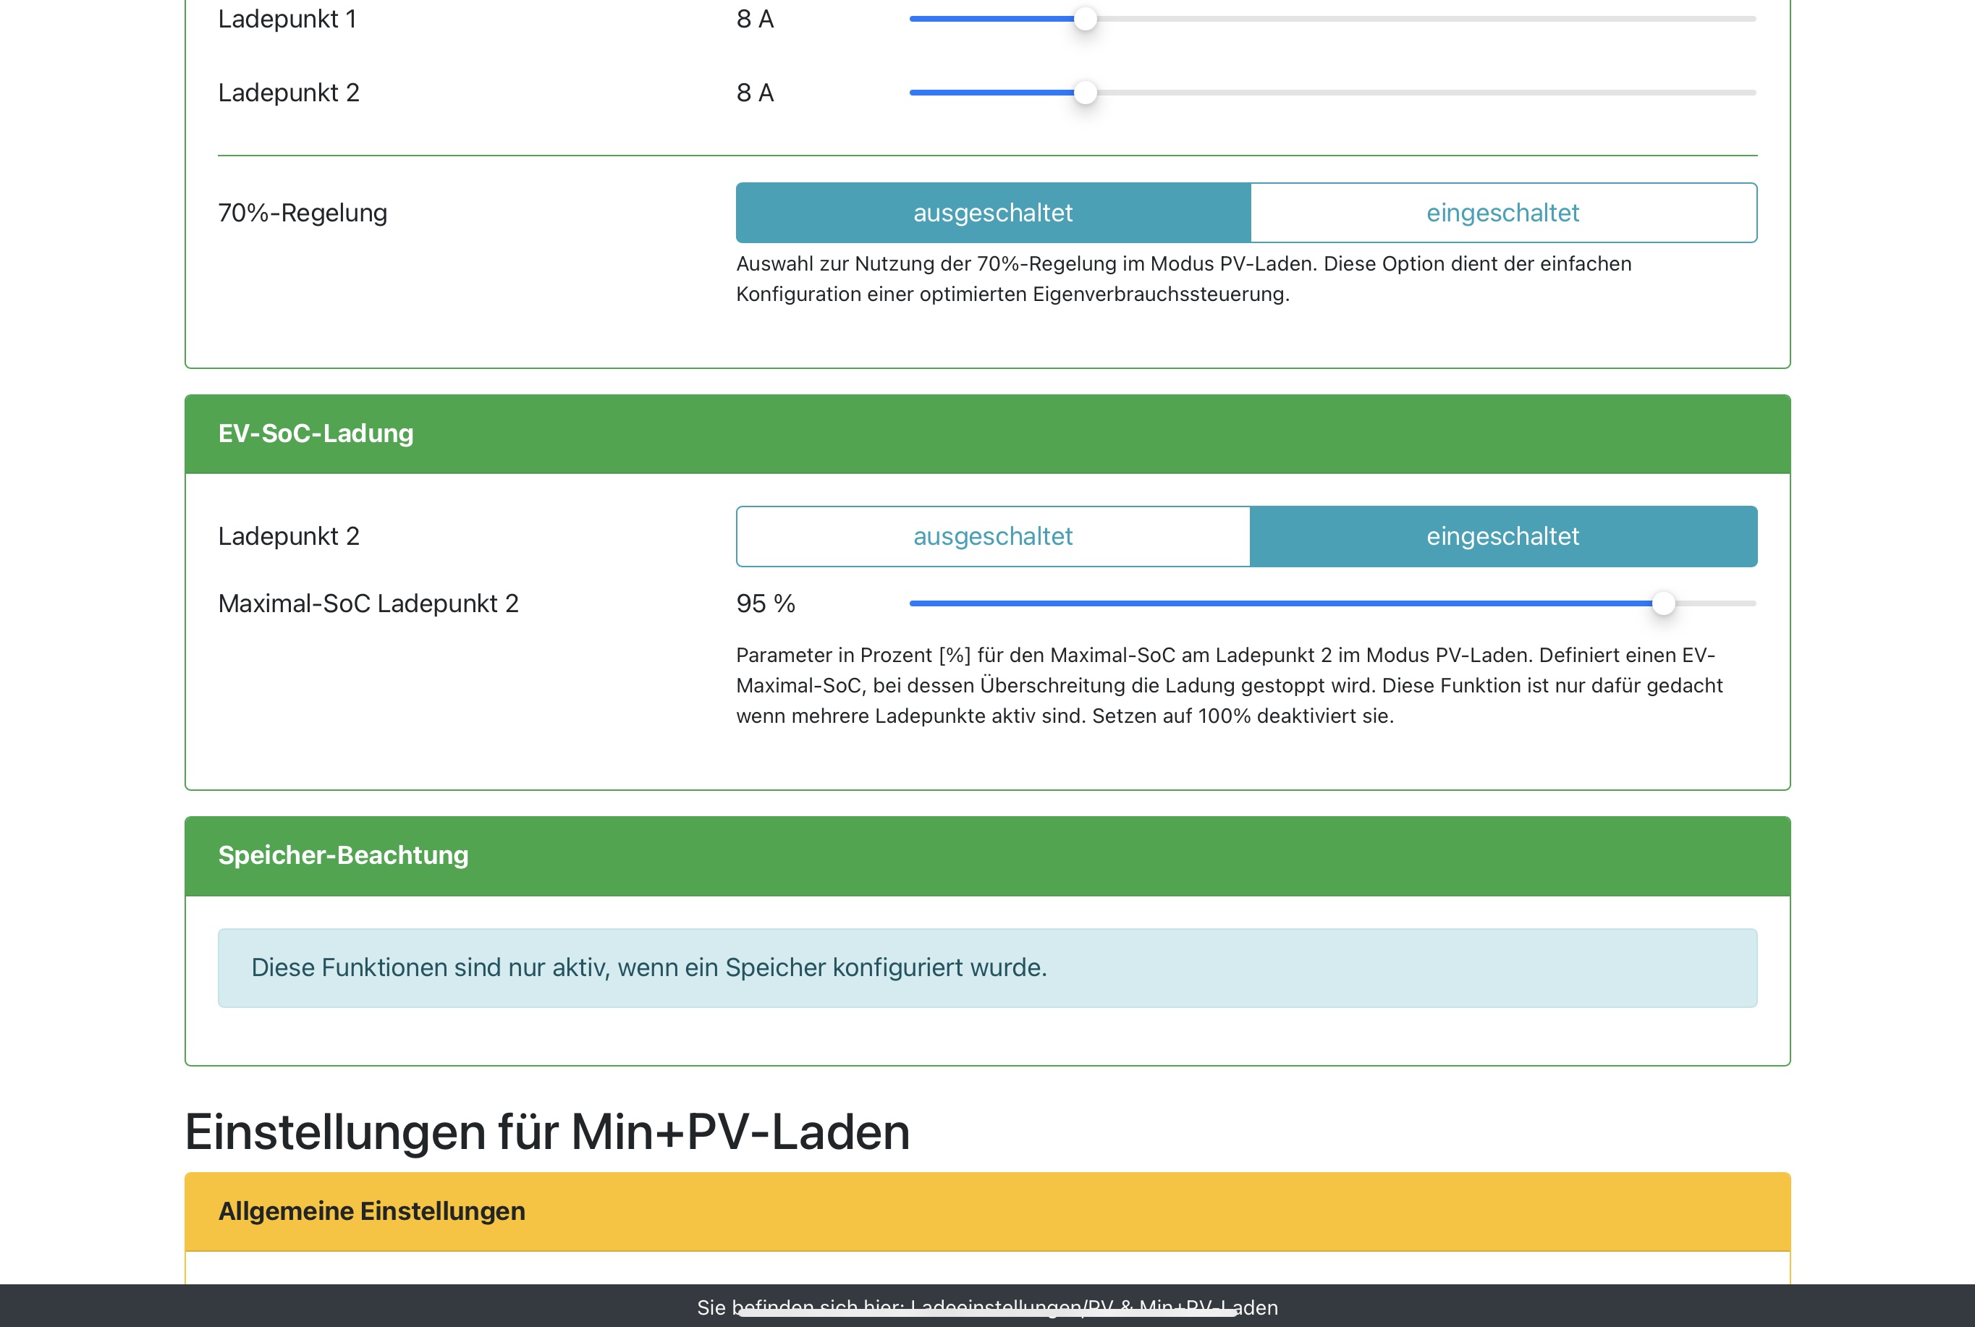This screenshot has height=1327, width=1975.
Task: Click the 70%-Regelung help description text
Action: click(1183, 279)
